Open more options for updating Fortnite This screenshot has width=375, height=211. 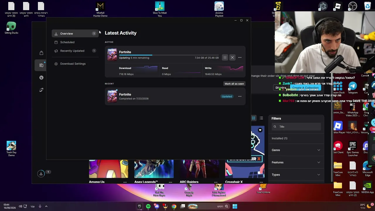240,57
